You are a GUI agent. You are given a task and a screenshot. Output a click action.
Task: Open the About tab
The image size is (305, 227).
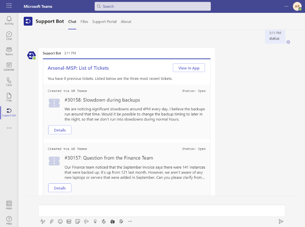[126, 22]
